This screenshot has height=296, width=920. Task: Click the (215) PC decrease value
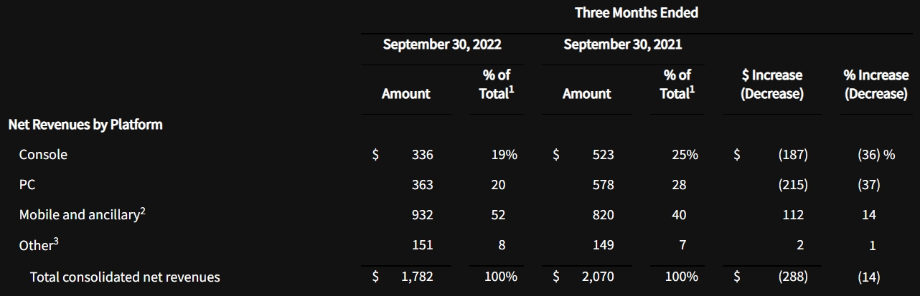point(793,185)
